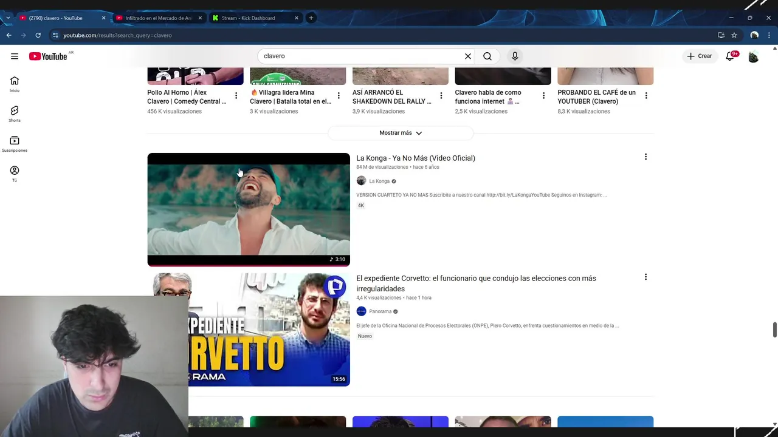Screen dimensions: 778x437
Task: Go back in browser
Action: [9, 35]
